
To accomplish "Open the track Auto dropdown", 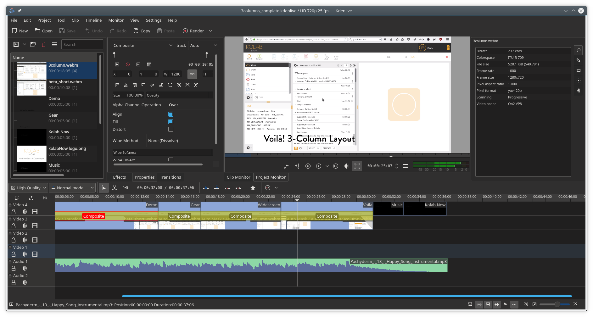I will (203, 45).
